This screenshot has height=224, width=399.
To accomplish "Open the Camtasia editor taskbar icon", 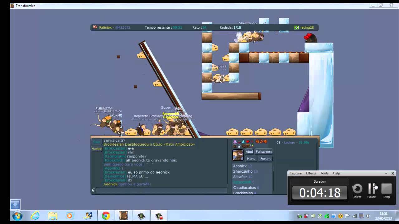I will point(141,216).
